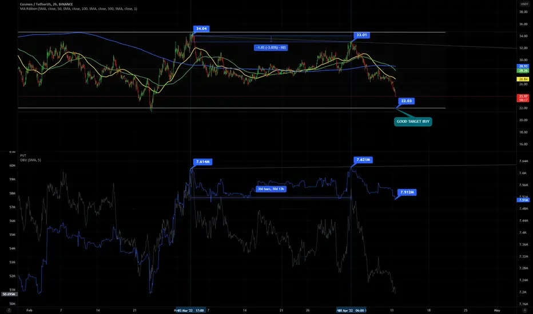The width and height of the screenshot is (533, 314).
Task: Click the -1.03 (-3.03%) price range label
Action: [271, 47]
